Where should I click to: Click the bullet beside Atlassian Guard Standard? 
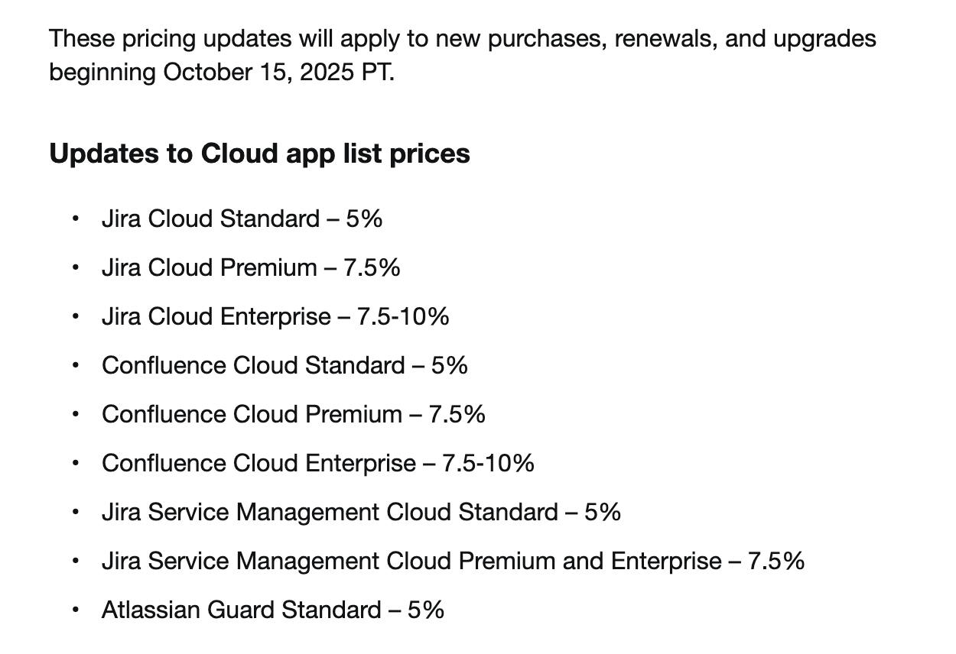(x=75, y=610)
